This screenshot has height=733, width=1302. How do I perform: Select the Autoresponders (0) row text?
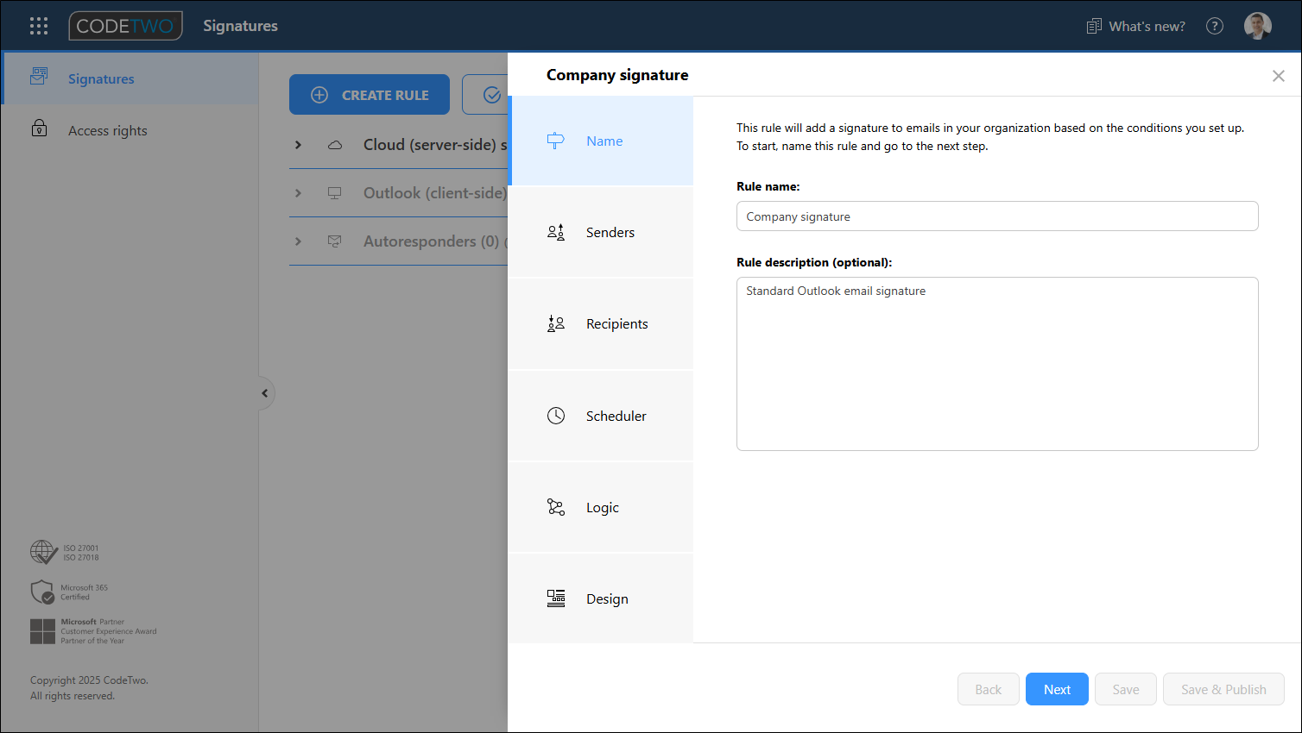432,241
